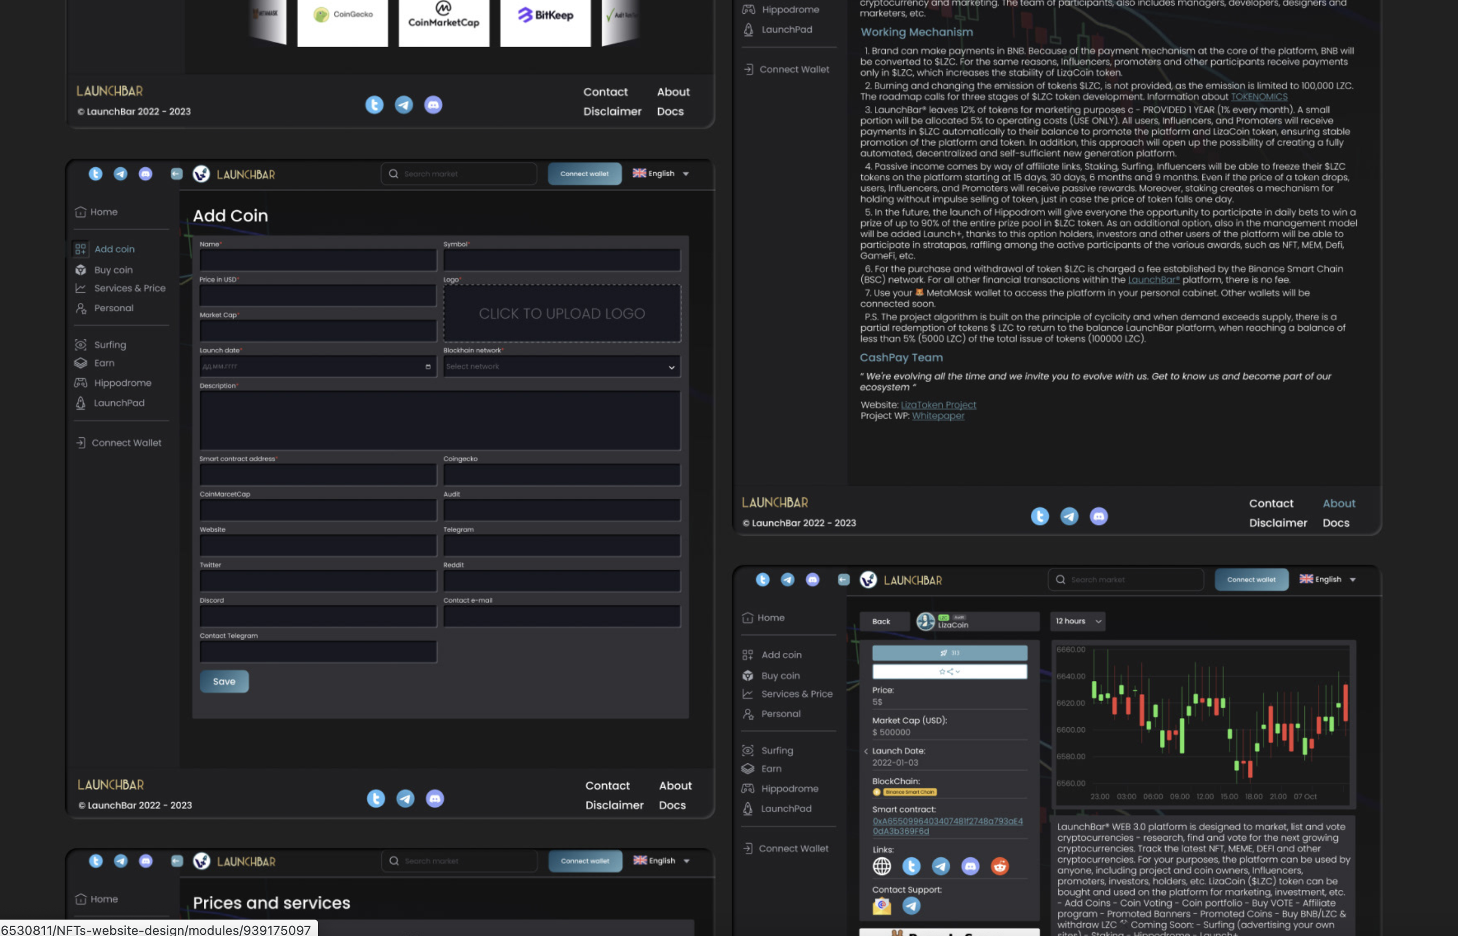The width and height of the screenshot is (1458, 936).
Task: Click Search market field in LizaCoin mockup header
Action: [1126, 580]
